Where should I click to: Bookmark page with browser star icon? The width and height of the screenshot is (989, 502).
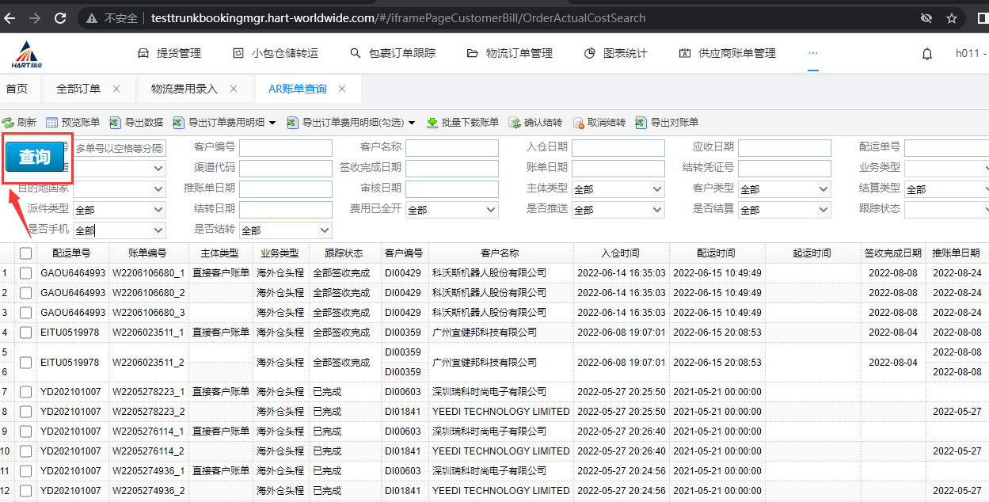[952, 17]
